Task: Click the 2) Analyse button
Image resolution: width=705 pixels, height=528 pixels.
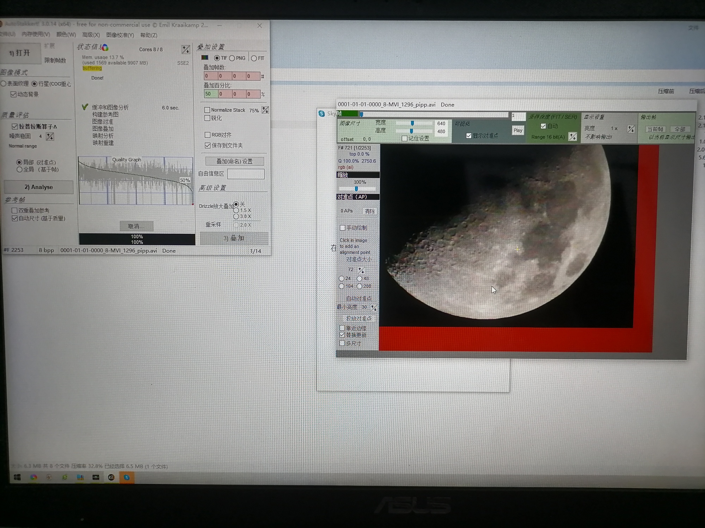Action: click(39, 187)
